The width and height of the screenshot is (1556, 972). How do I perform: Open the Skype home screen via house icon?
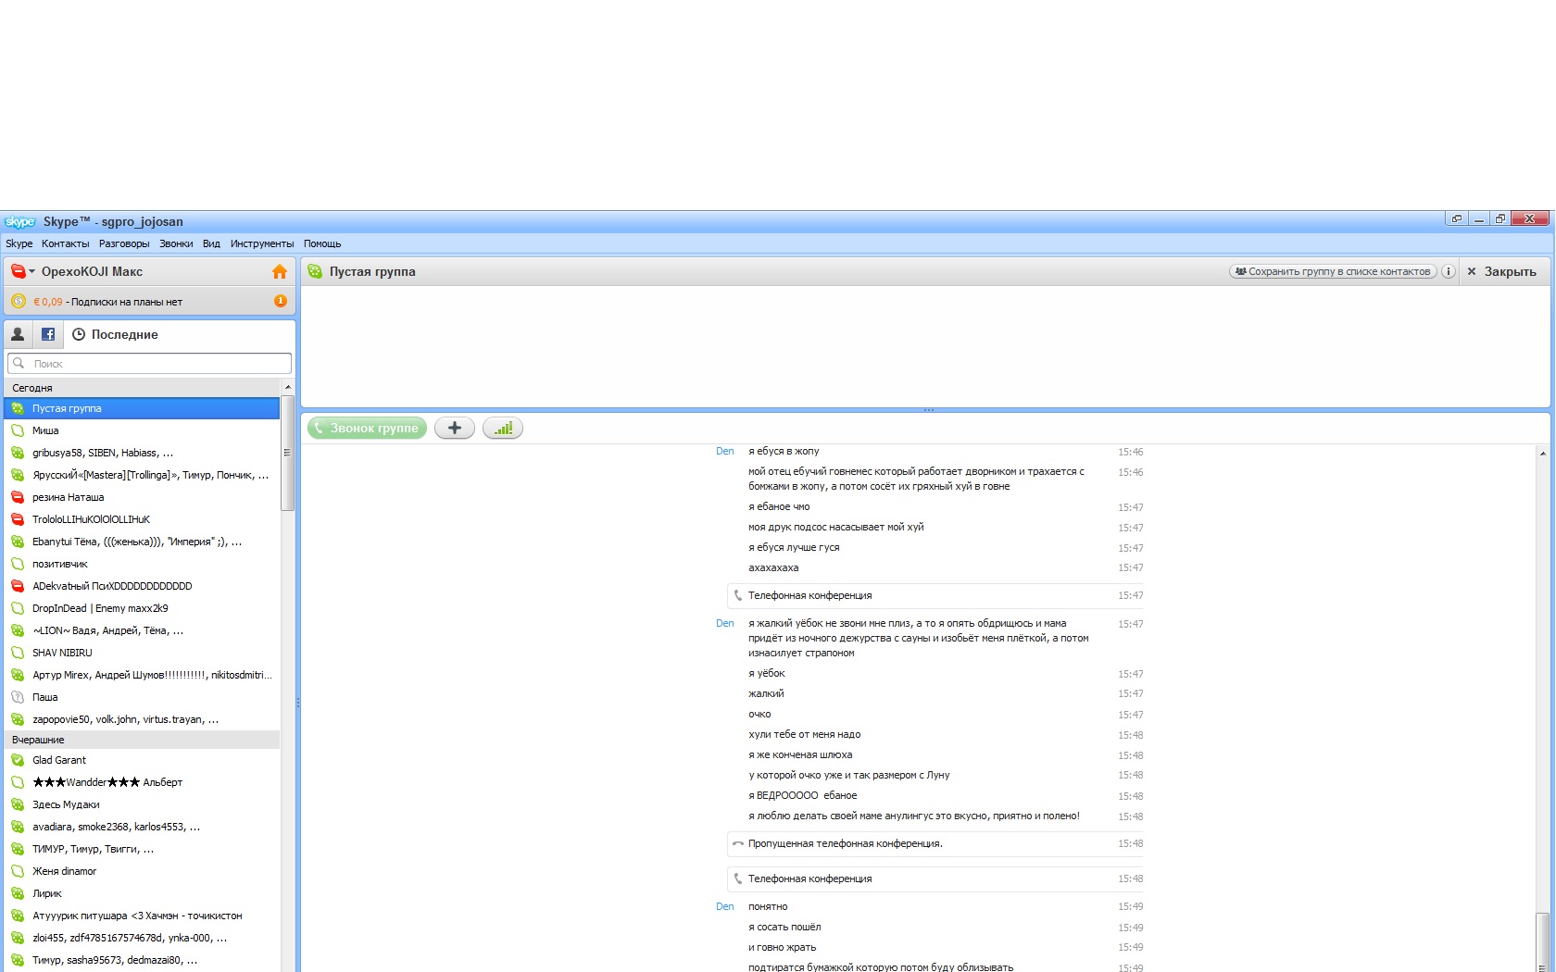[280, 271]
